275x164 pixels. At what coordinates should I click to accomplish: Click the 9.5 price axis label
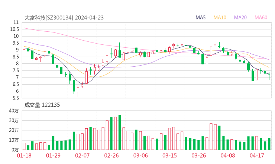pyautogui.click(x=15, y=43)
